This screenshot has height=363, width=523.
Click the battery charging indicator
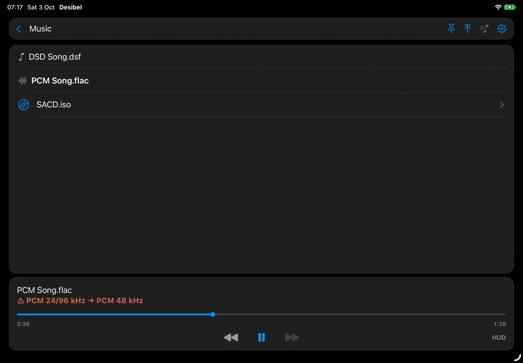510,7
